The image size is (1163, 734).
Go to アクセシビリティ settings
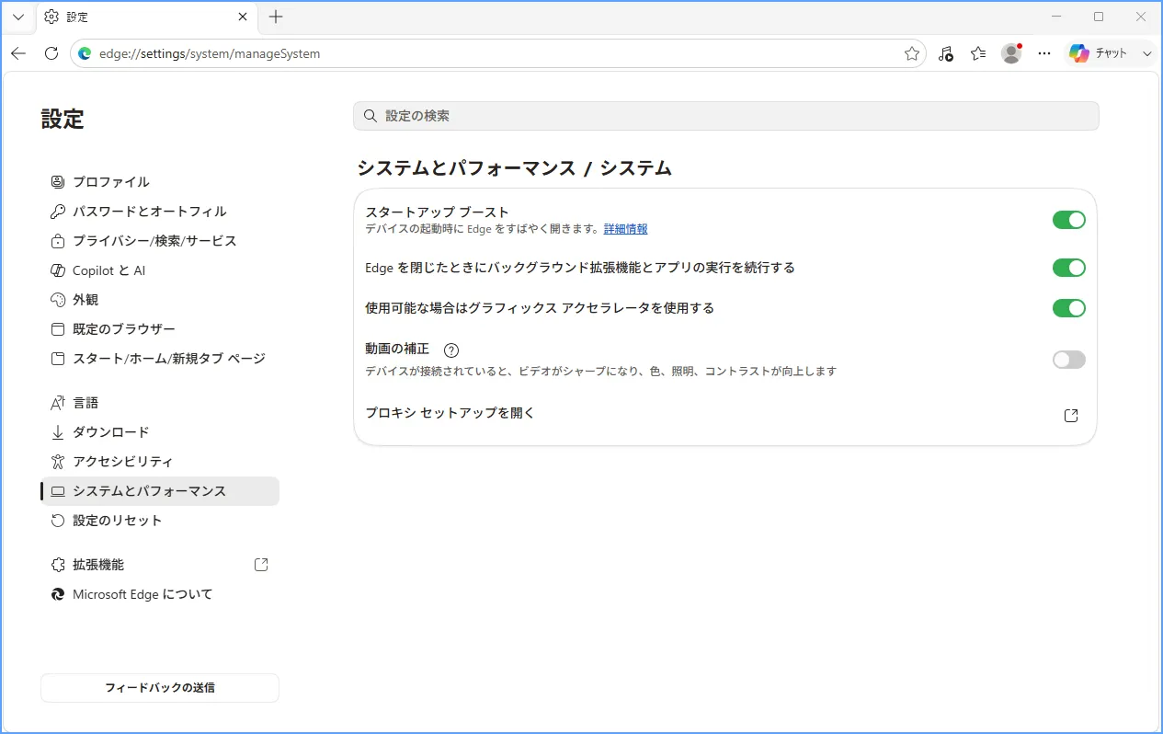click(160, 462)
